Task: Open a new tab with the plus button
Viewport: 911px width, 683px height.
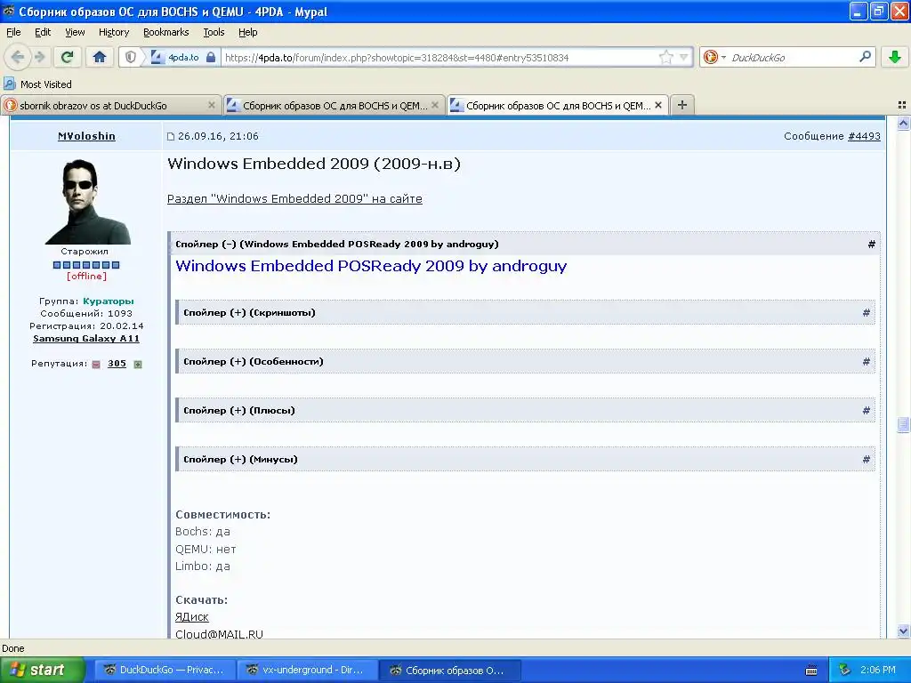Action: point(682,105)
